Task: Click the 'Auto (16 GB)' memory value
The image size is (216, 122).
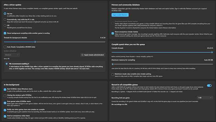Action: coord(208,60)
